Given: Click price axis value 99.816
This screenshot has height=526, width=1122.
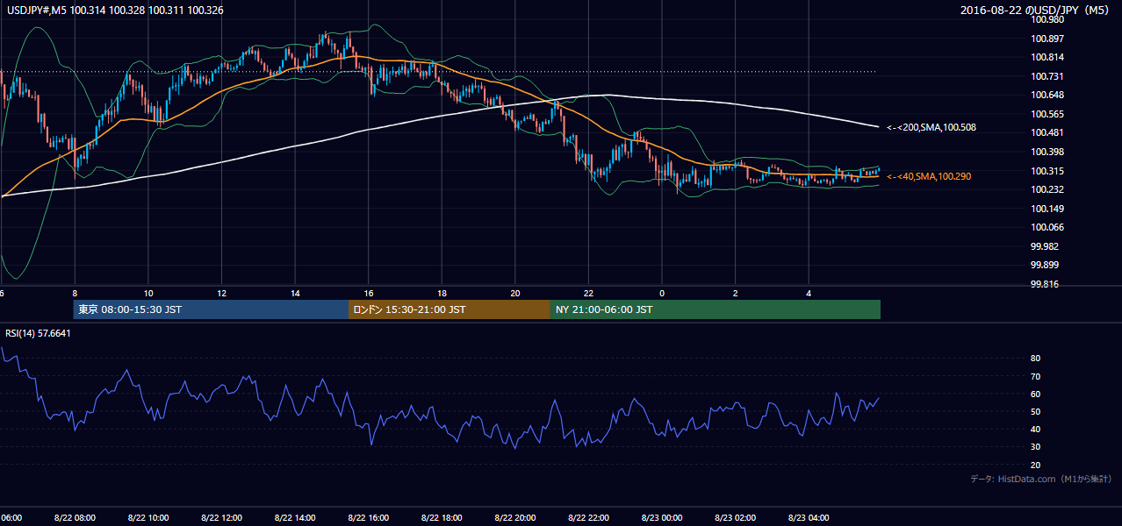Looking at the screenshot, I should [1046, 285].
